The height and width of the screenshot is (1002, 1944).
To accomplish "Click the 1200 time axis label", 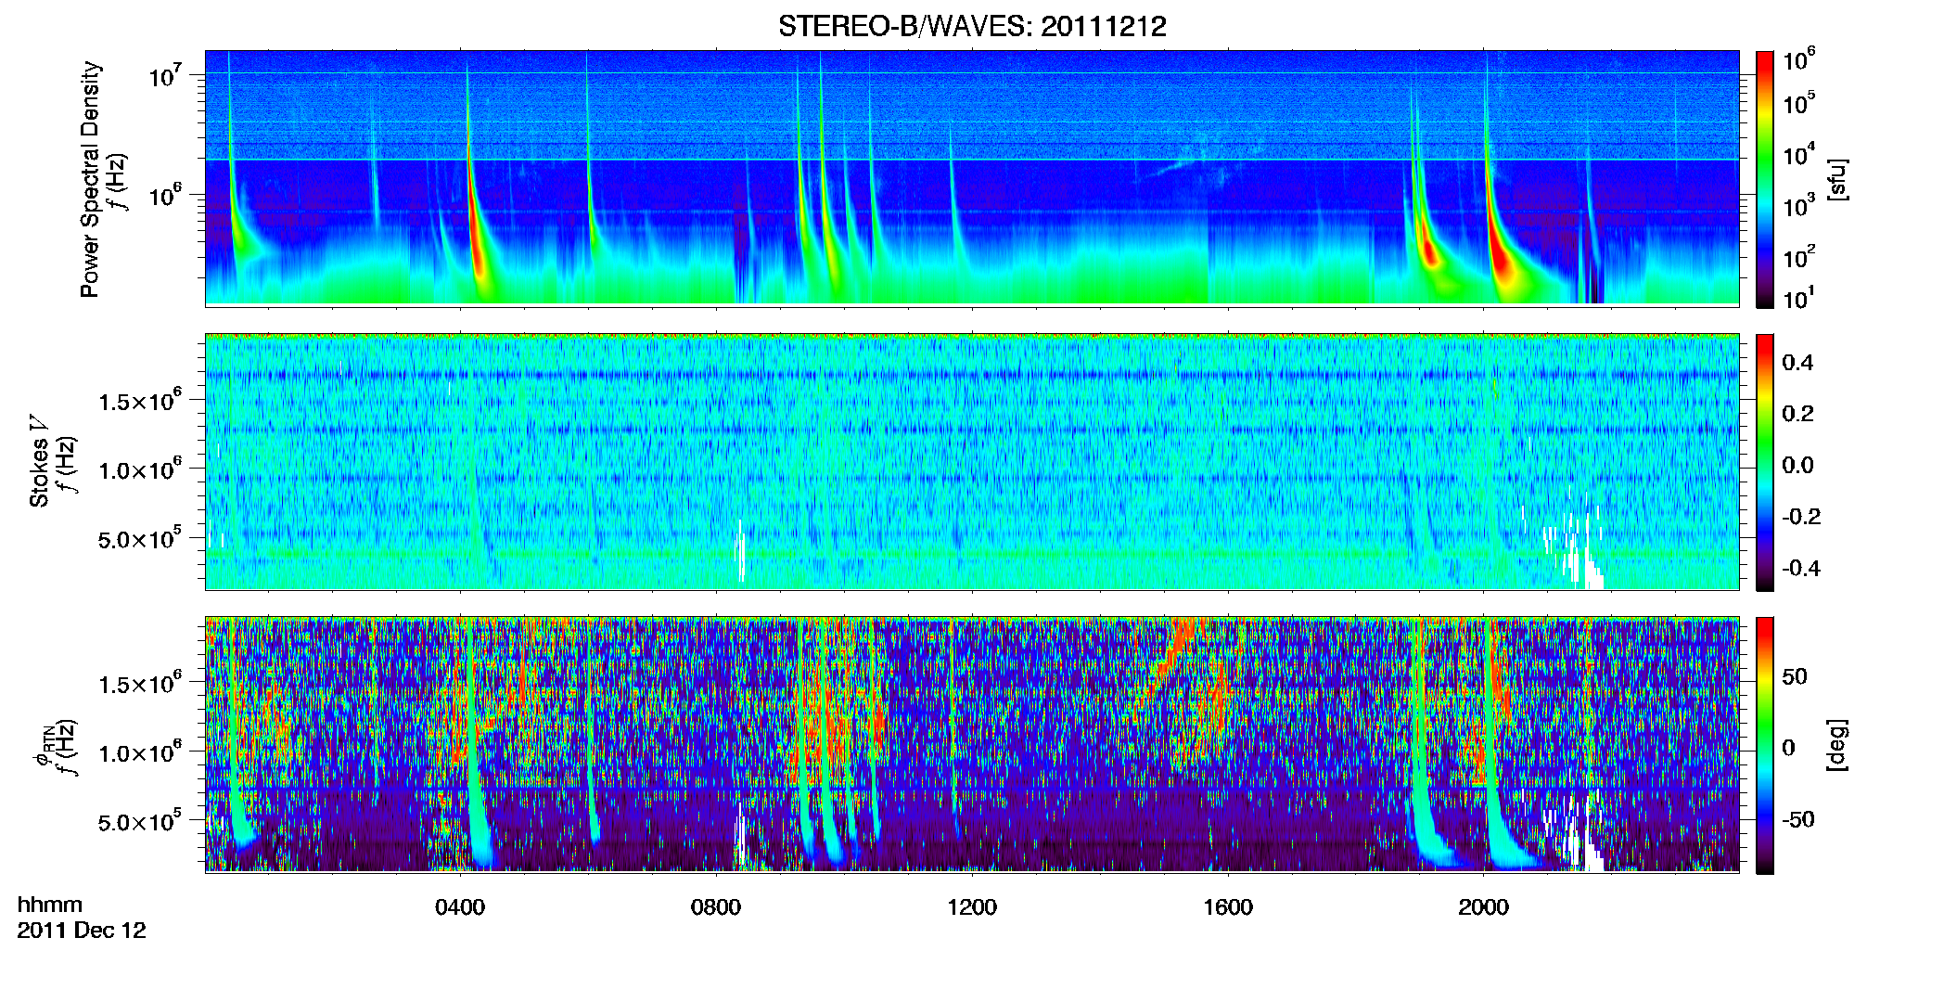I will 972,907.
